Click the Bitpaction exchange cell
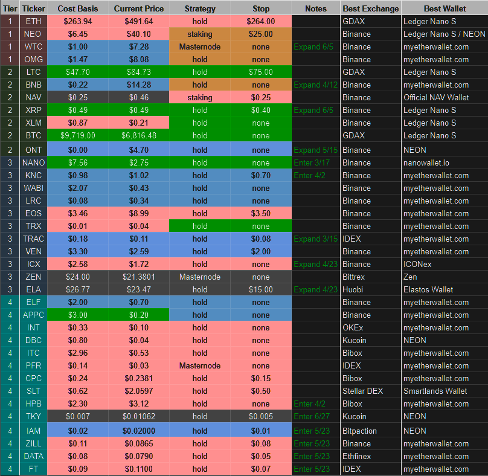This screenshot has width=488, height=476. pyautogui.click(x=371, y=431)
